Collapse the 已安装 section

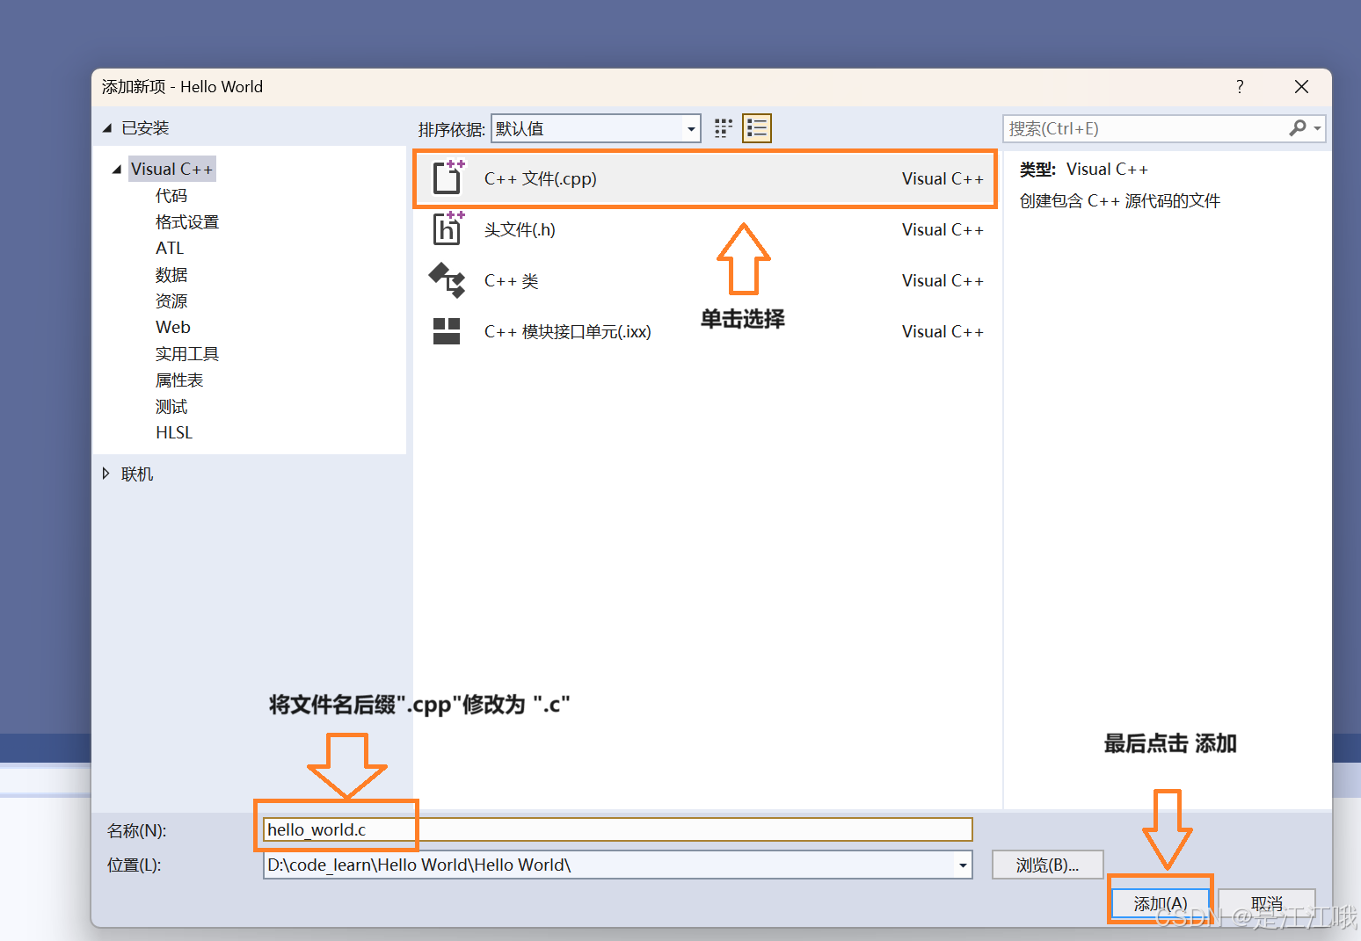(107, 128)
